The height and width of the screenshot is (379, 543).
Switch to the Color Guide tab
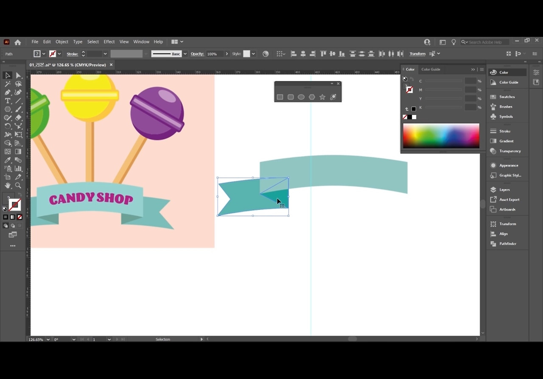point(431,70)
